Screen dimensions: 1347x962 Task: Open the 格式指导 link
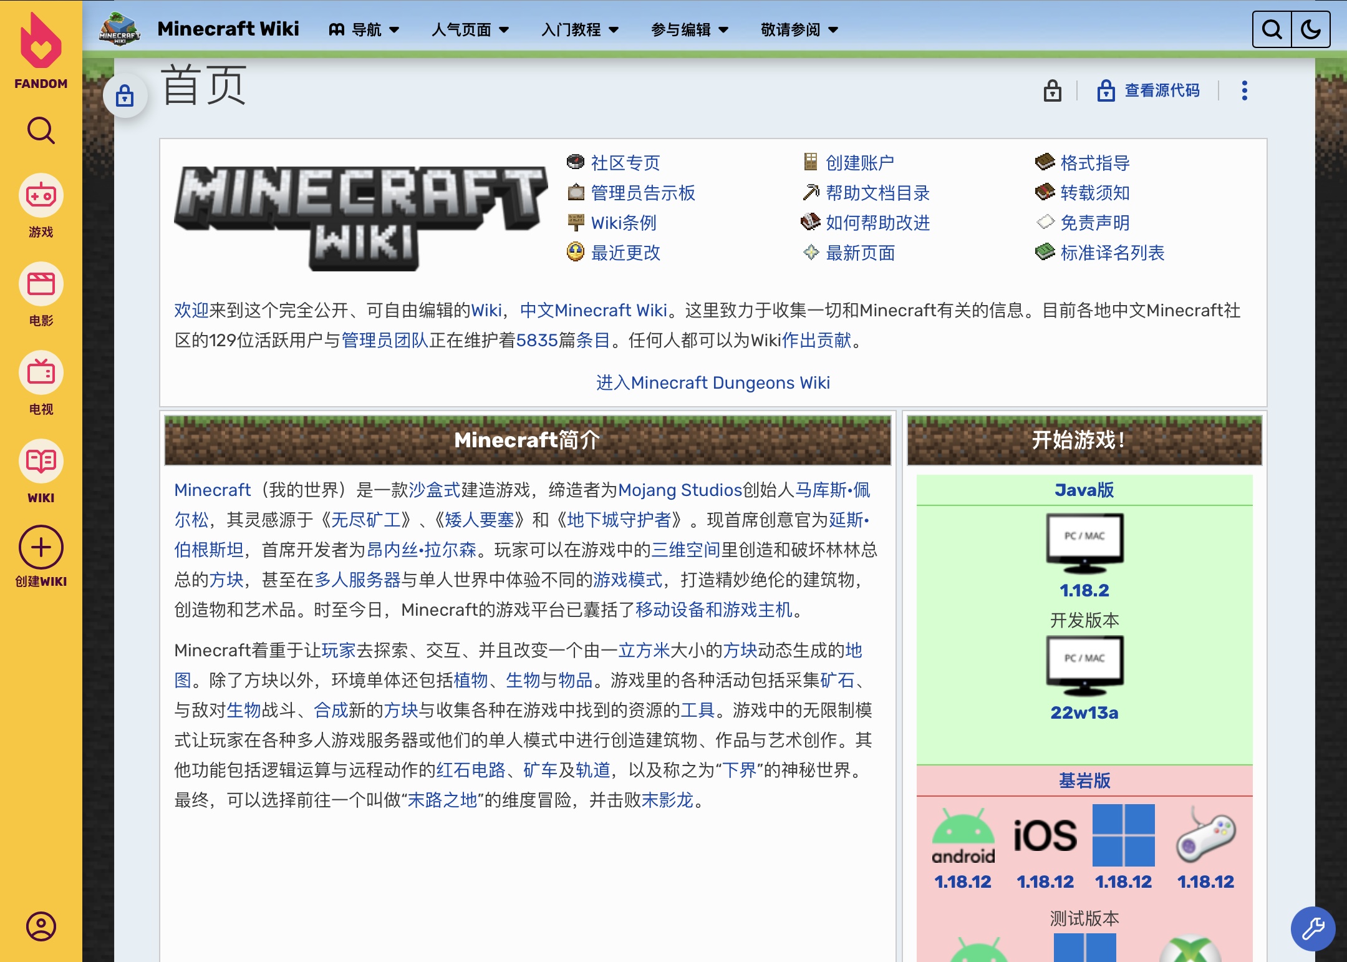(1095, 163)
